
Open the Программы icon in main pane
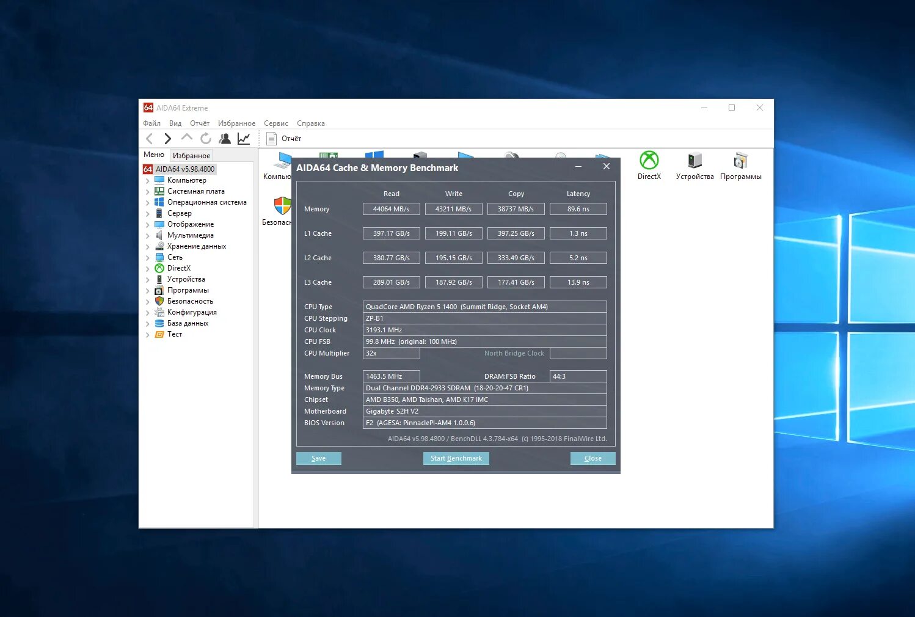740,166
